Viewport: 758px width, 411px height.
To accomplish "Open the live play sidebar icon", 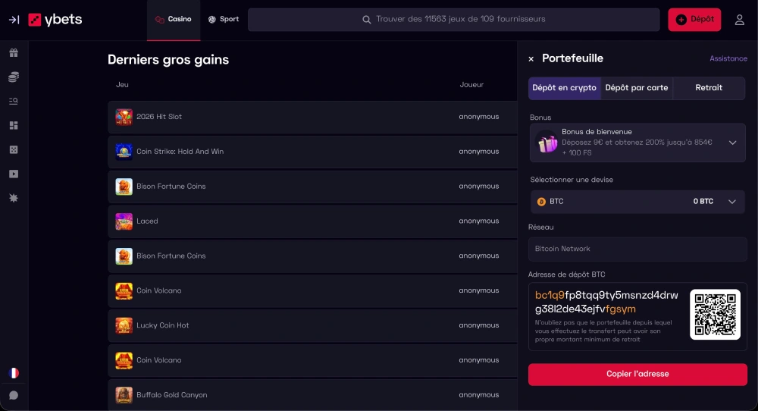I will click(14, 174).
